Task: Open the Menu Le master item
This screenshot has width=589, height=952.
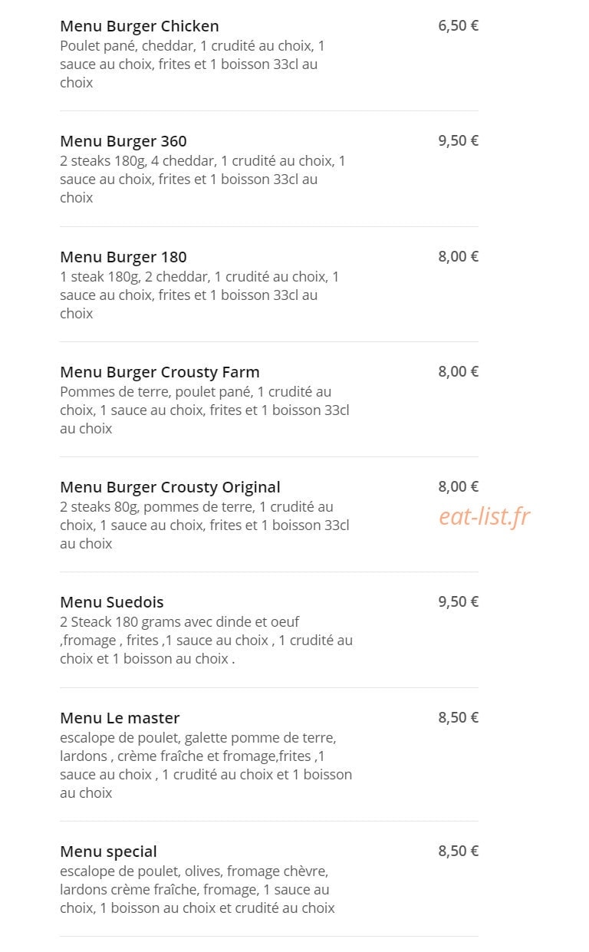Action: point(120,718)
